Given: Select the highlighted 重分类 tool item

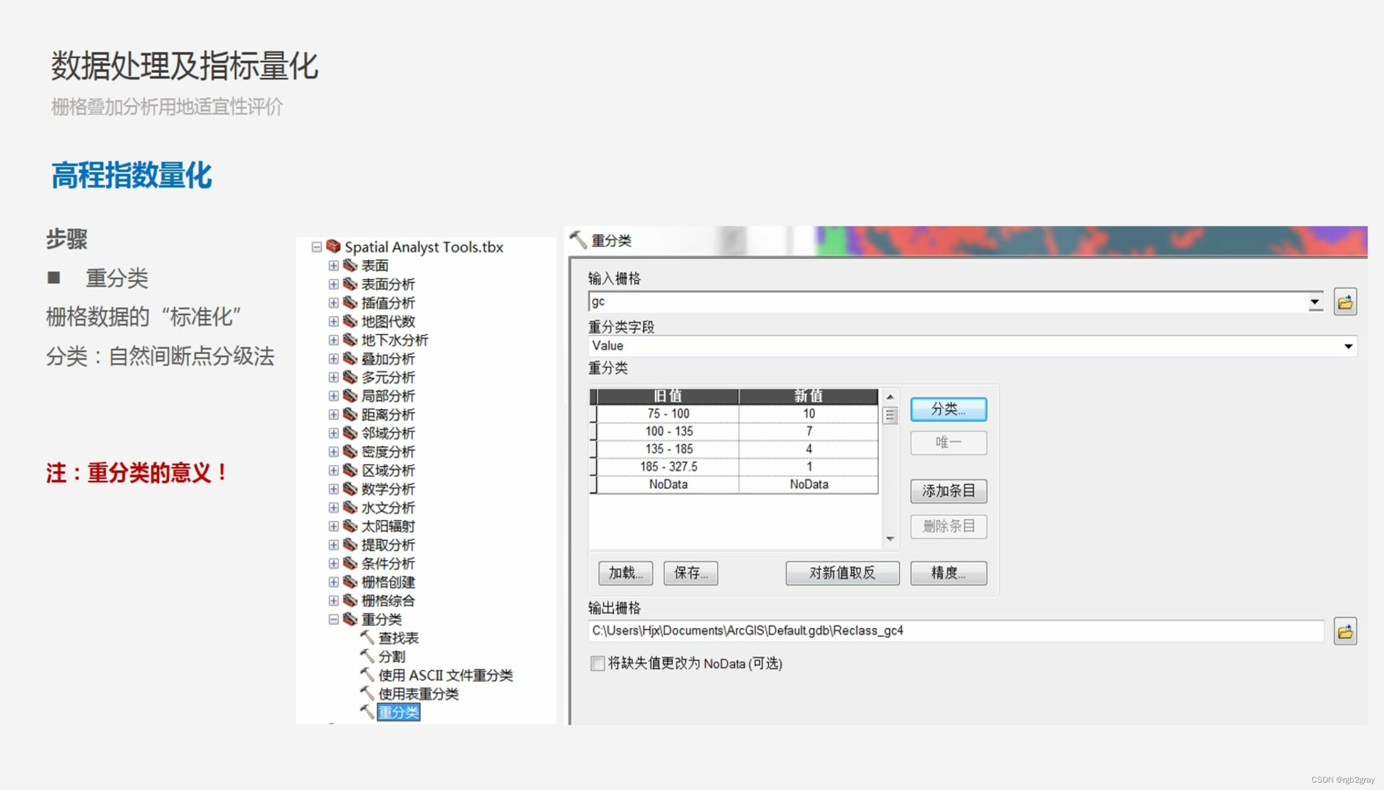Looking at the screenshot, I should tap(398, 712).
